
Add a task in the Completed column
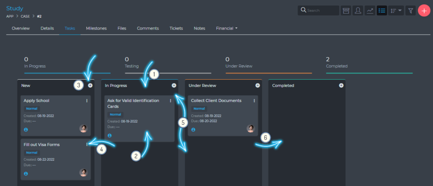point(341,85)
